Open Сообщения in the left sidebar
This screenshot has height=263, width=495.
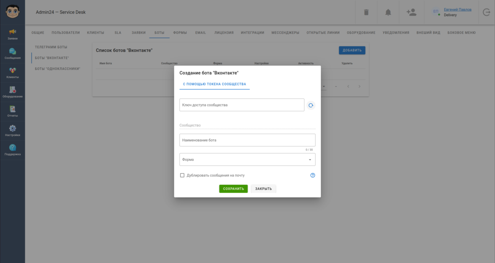13,53
